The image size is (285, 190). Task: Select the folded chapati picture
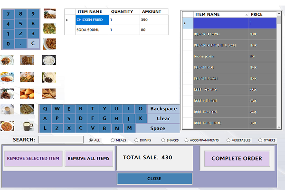(27, 109)
